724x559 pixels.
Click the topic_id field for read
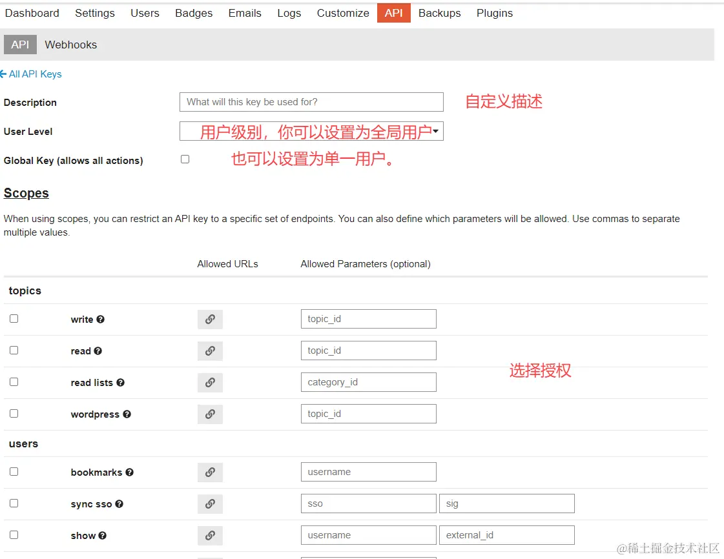click(x=369, y=351)
